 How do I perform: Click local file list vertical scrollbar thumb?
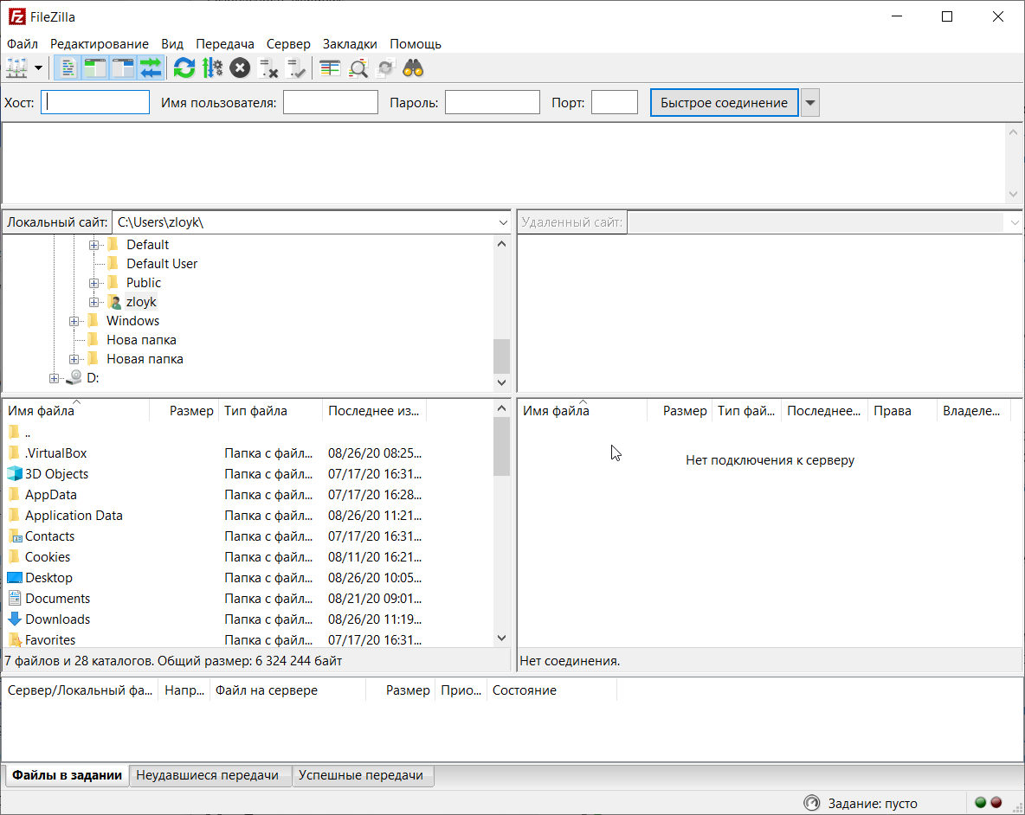501,446
